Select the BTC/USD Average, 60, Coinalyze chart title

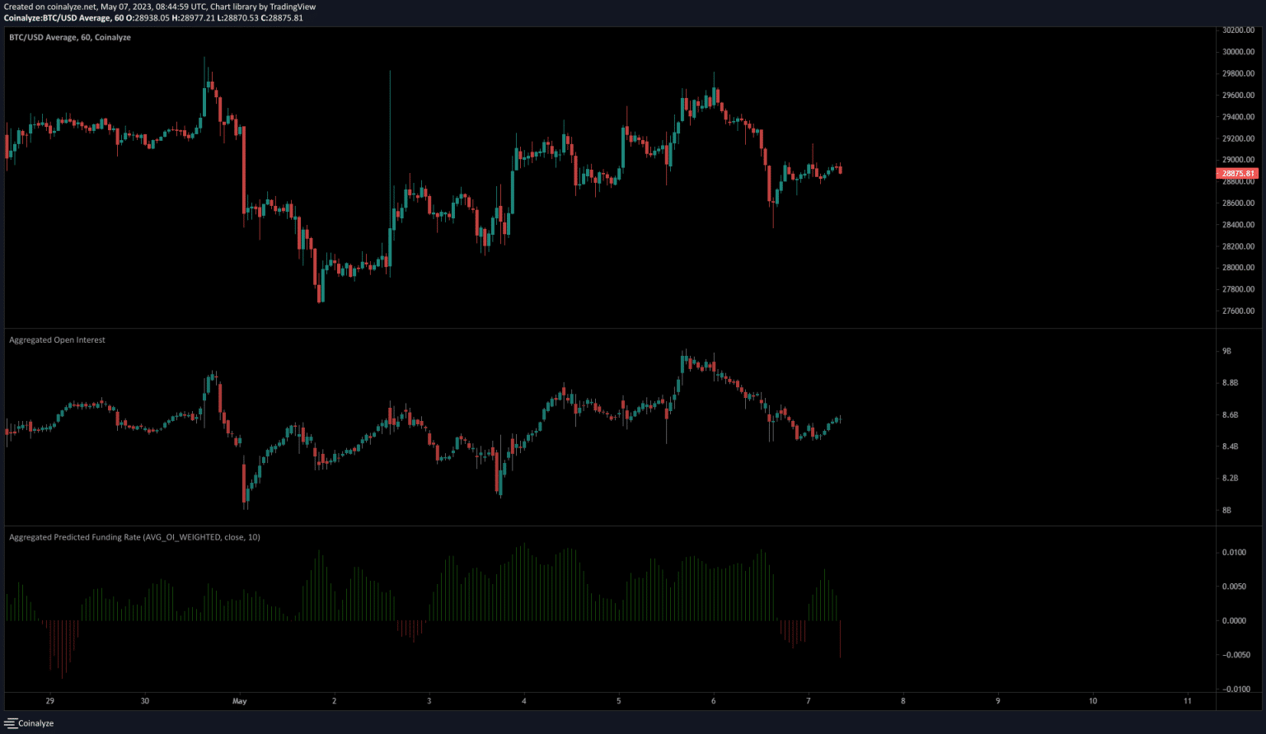[70, 37]
